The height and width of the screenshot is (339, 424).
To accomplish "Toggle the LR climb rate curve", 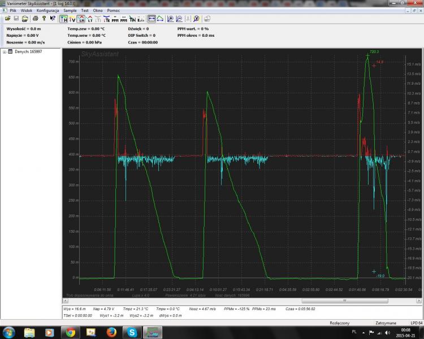I will click(x=81, y=19).
